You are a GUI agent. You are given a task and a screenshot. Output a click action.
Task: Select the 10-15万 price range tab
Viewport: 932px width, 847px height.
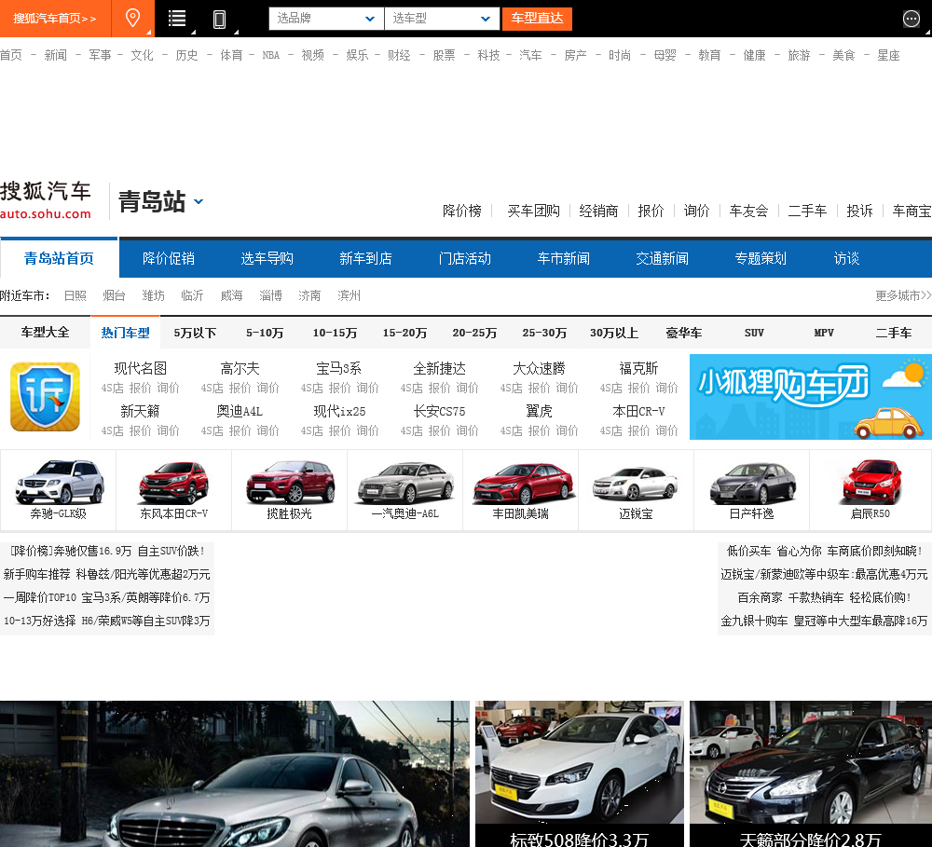point(335,333)
